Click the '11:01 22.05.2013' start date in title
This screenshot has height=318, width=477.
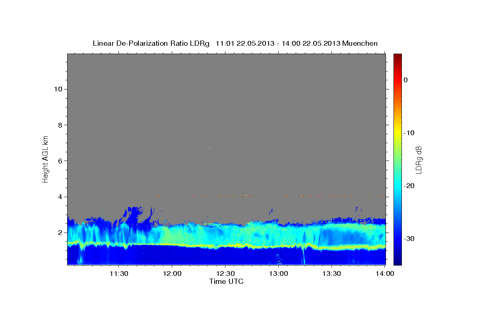245,43
